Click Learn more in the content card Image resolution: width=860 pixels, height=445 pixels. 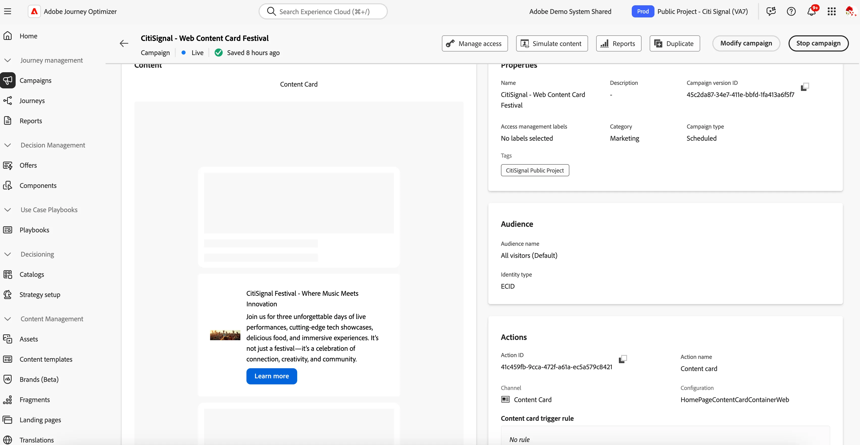tap(272, 376)
